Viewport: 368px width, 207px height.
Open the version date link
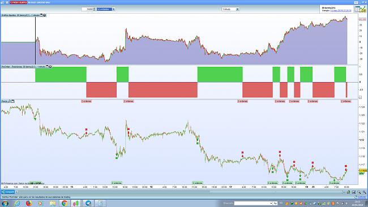click(341, 11)
